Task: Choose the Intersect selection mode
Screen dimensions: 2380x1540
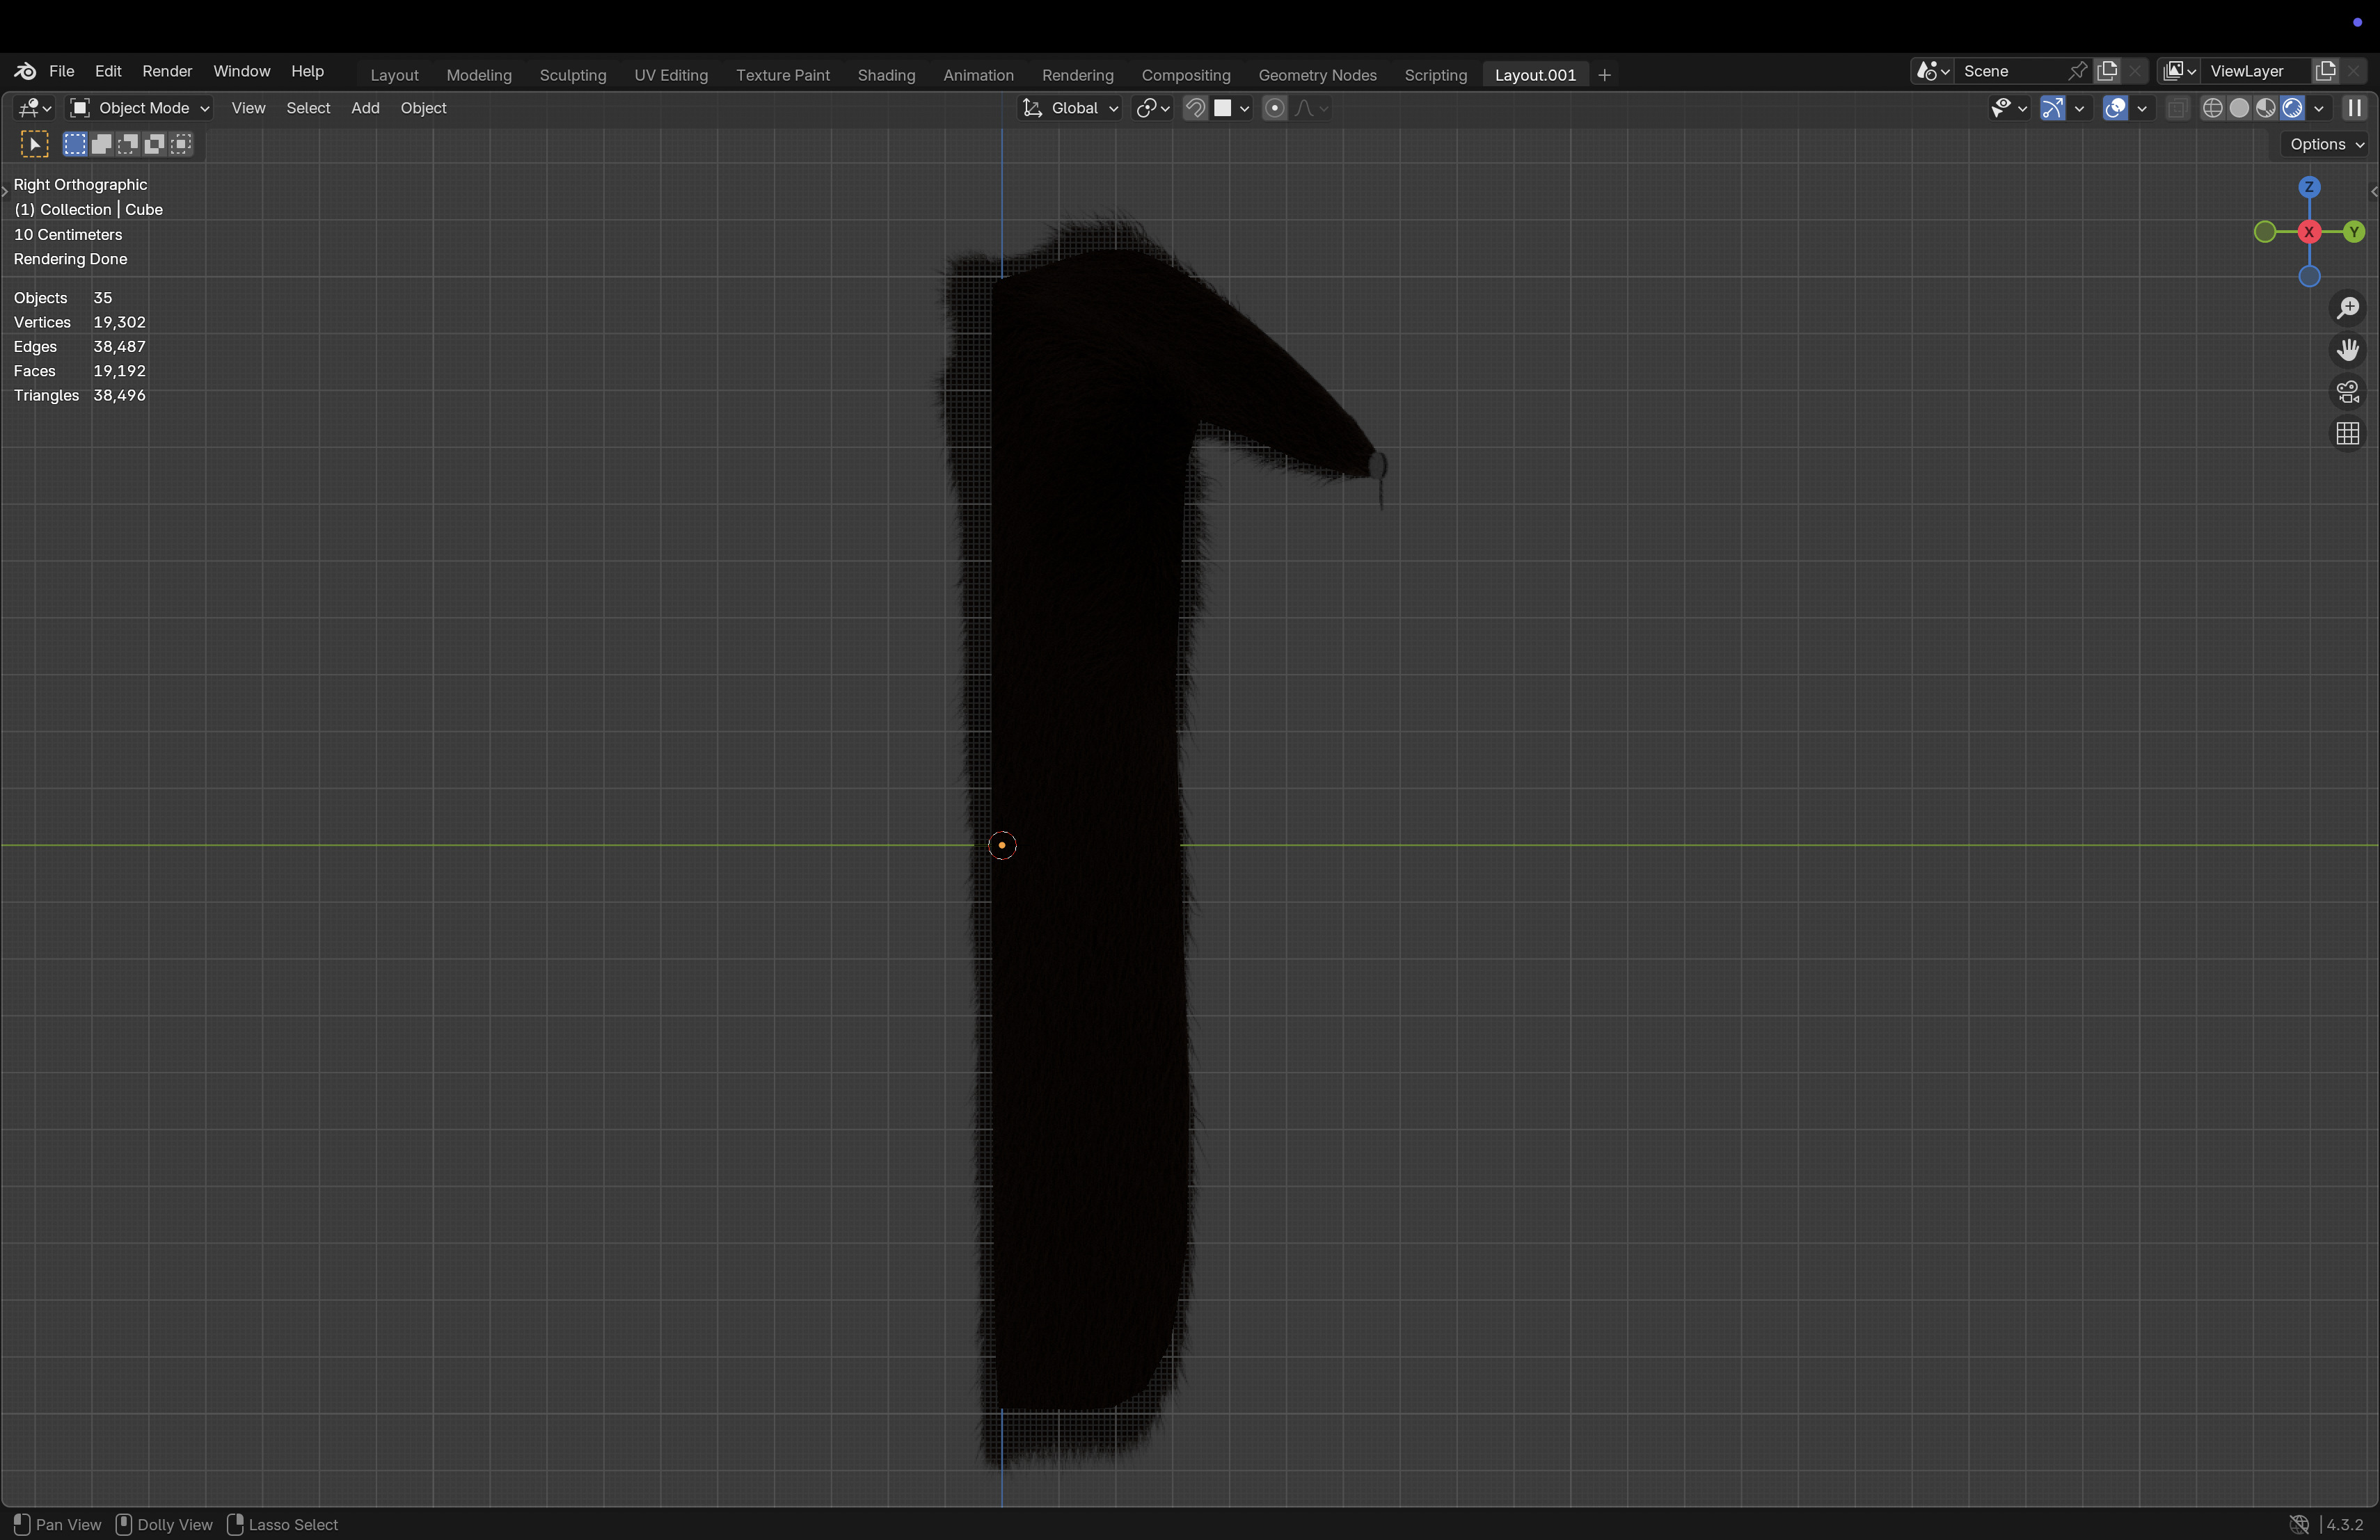Action: coord(181,144)
